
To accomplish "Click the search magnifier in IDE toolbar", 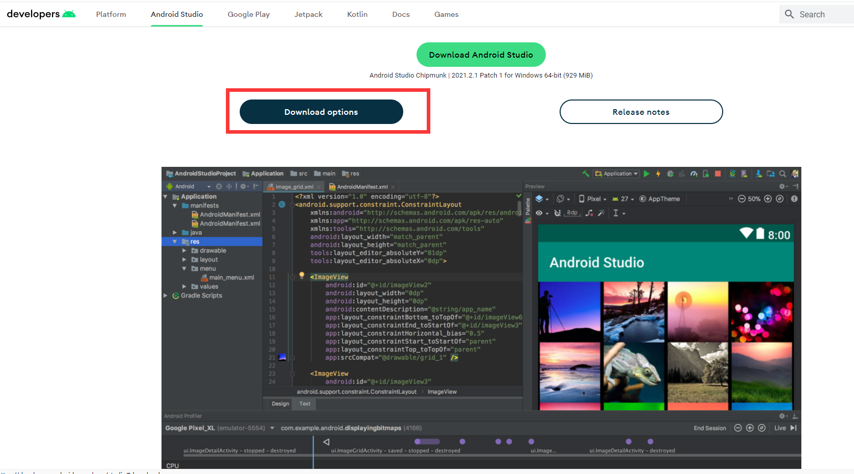I will pos(782,174).
